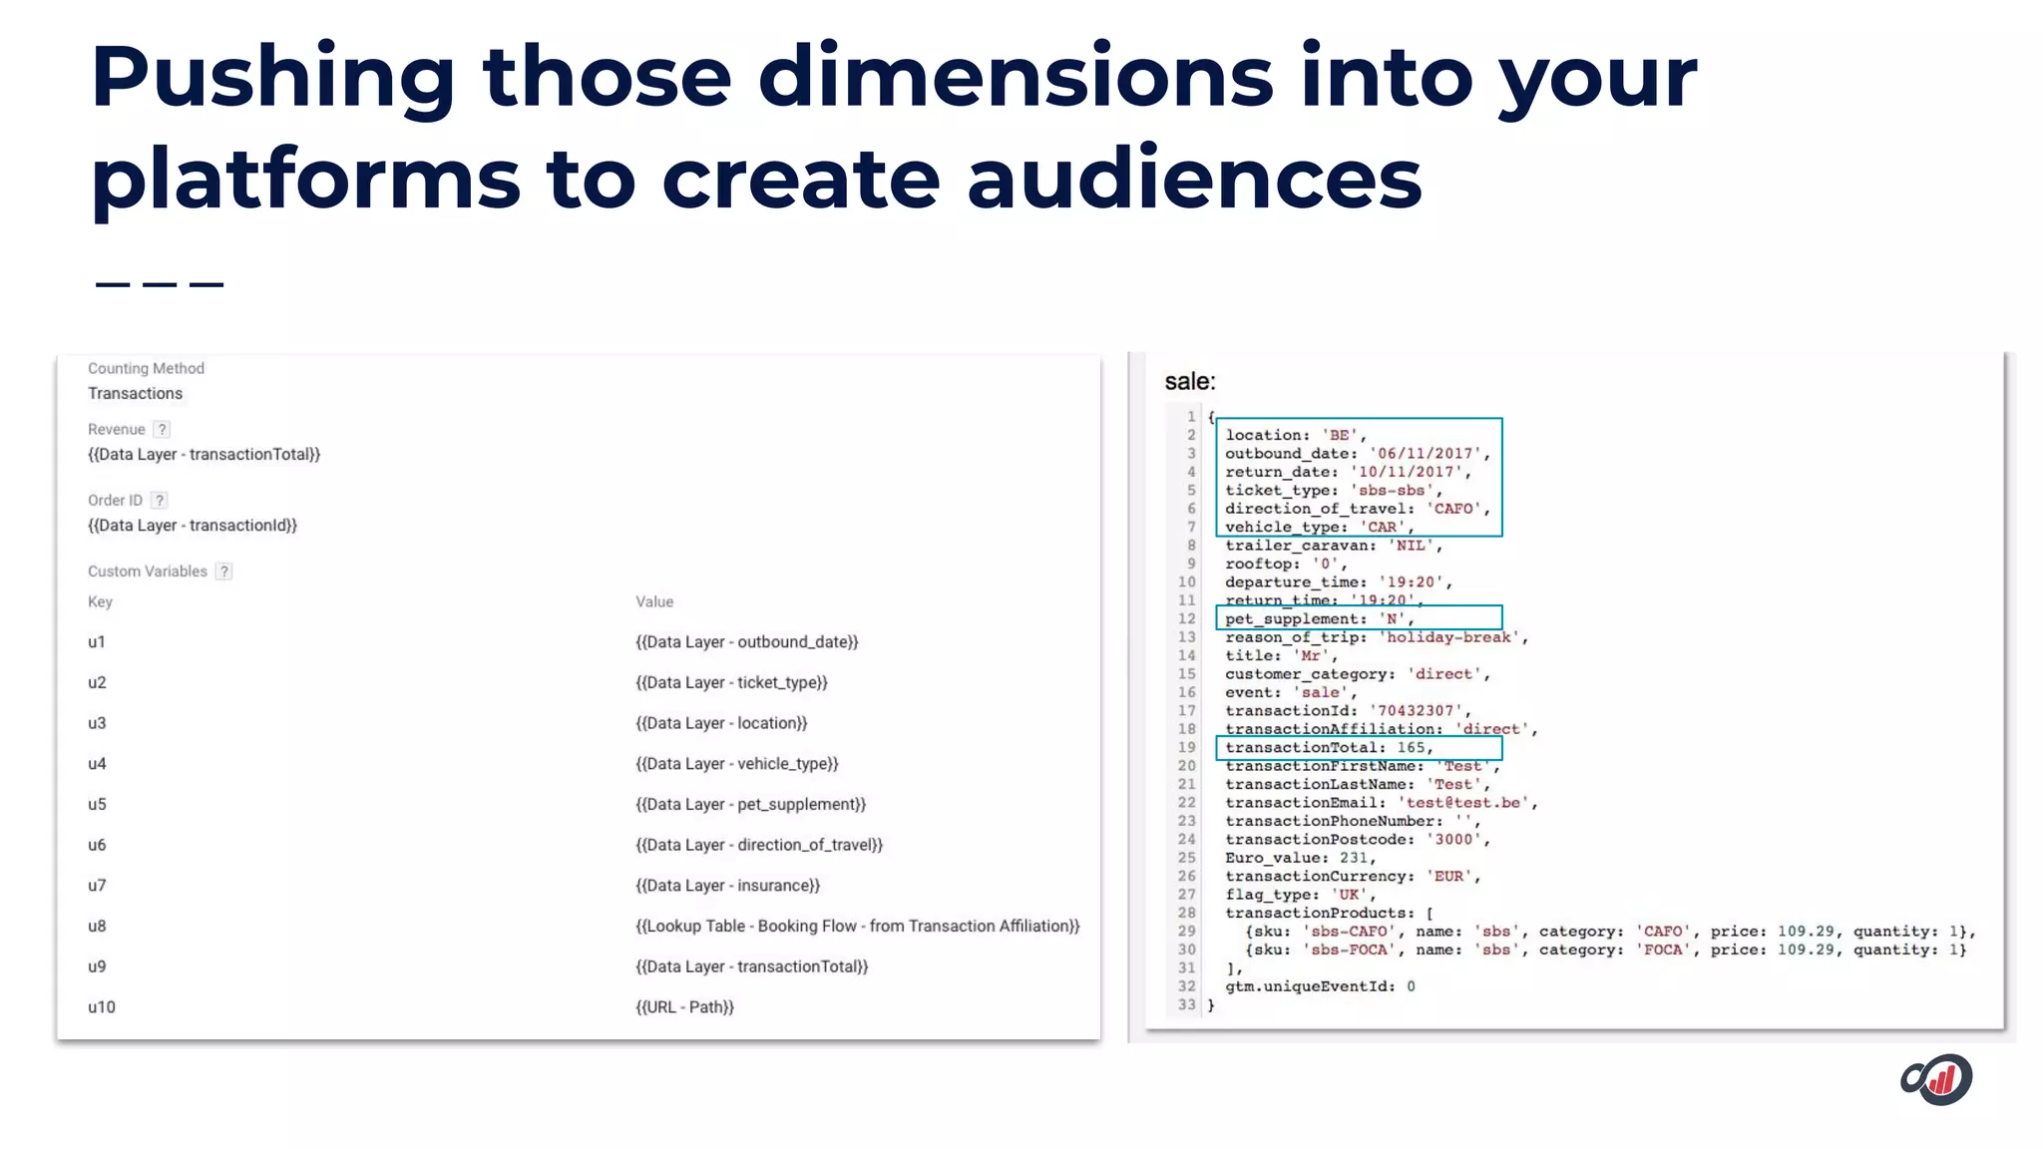Click the 'Counting Method' label
Image resolution: width=2043 pixels, height=1149 pixels.
tap(146, 369)
